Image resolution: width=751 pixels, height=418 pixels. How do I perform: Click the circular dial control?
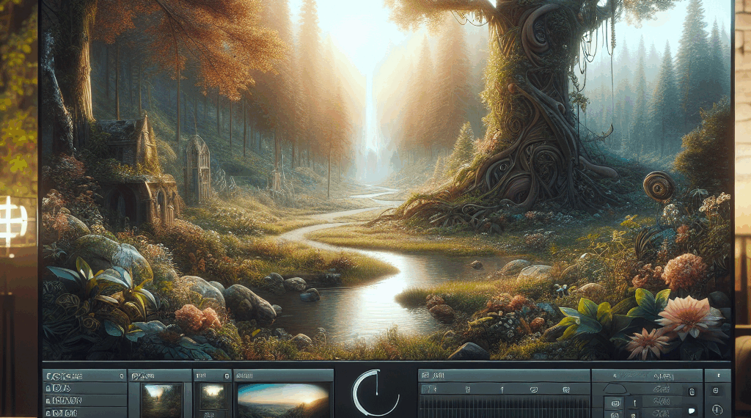click(375, 393)
